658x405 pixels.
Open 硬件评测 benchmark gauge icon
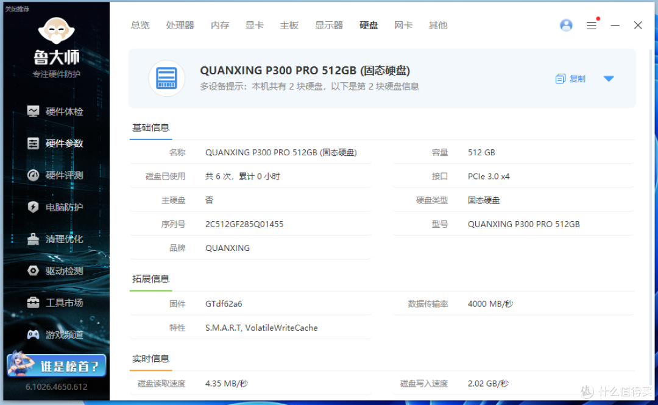click(x=33, y=175)
